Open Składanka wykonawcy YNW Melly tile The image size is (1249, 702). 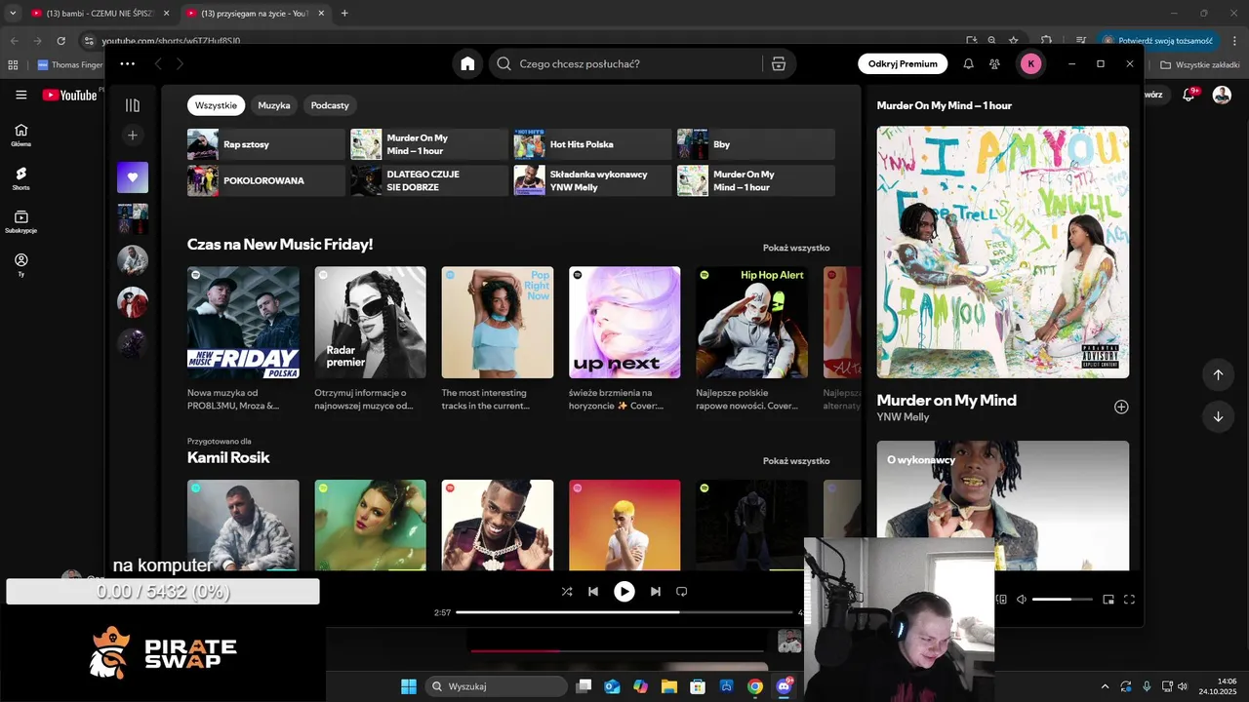[593, 180]
